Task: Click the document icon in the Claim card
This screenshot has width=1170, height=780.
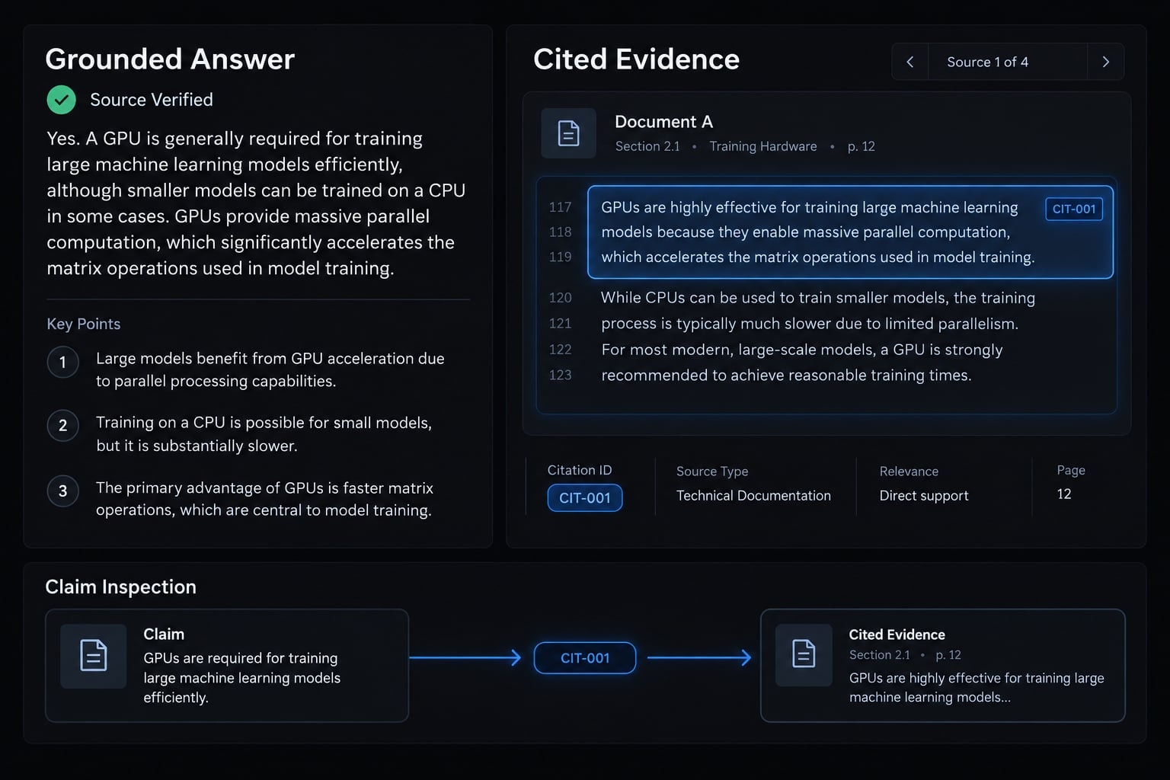Action: click(94, 656)
